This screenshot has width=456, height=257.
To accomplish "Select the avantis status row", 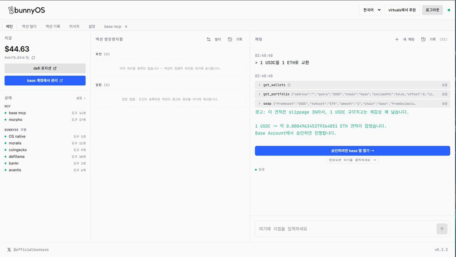I will (45, 170).
